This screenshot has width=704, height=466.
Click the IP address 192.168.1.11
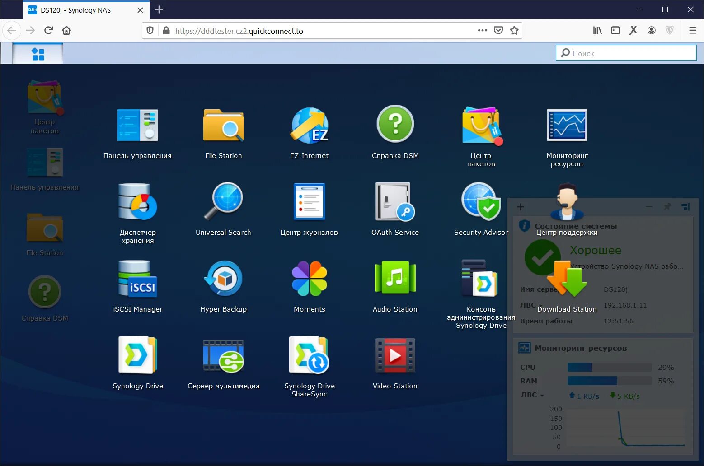click(625, 305)
